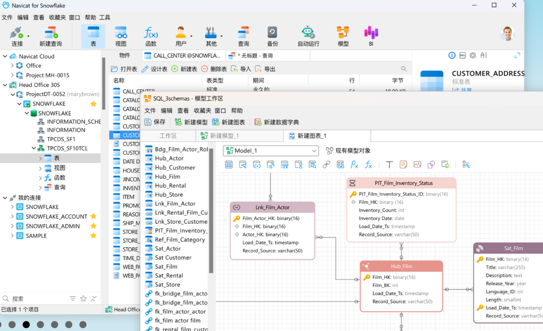The width and height of the screenshot is (543, 331).
Task: Collapse the Navicat Cloud tree node
Action: tap(5, 56)
